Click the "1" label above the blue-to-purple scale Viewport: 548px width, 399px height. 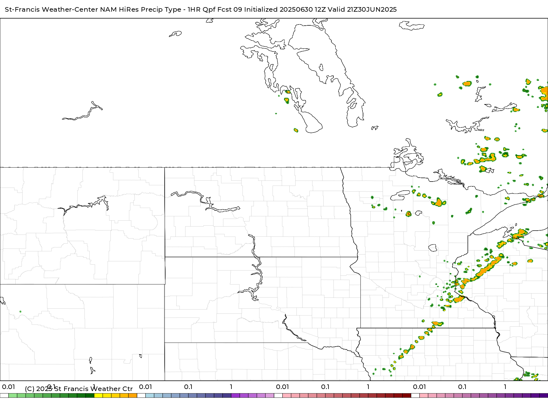(x=231, y=387)
